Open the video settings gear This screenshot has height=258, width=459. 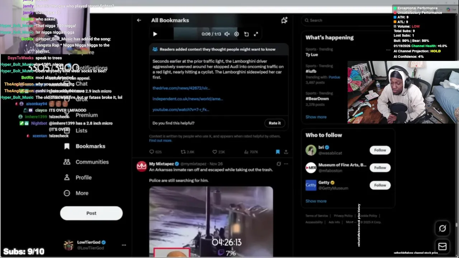(237, 34)
